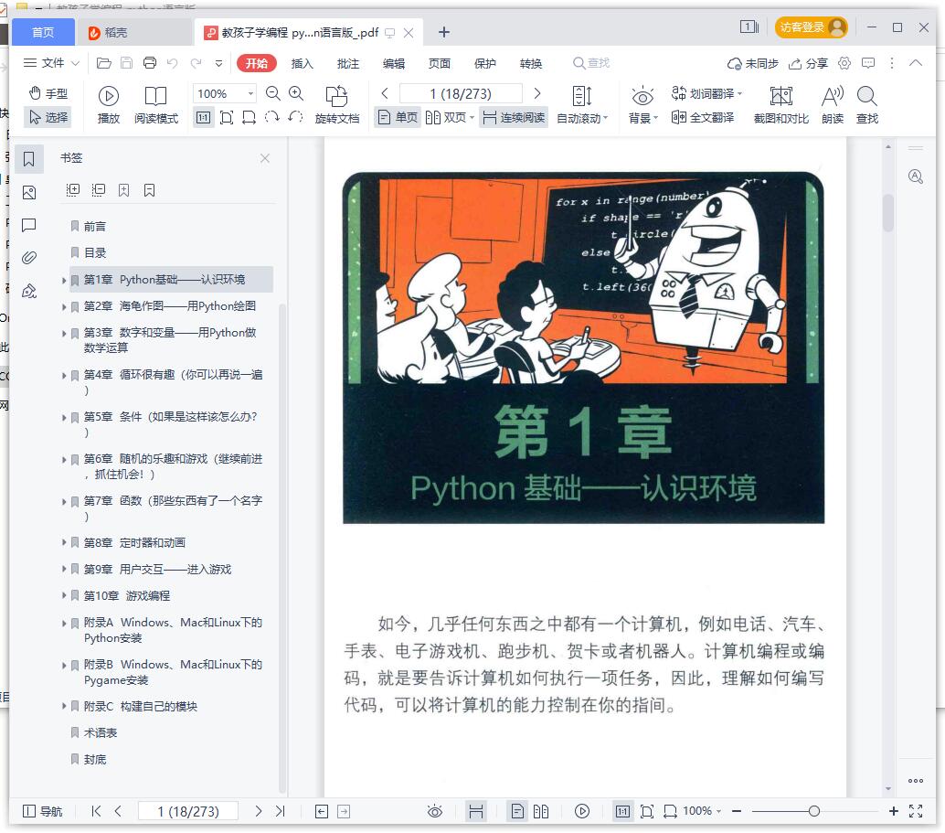Image resolution: width=945 pixels, height=833 pixels.
Task: Expand the 附录C 构建自己的模块 bookmark
Action: pyautogui.click(x=64, y=706)
